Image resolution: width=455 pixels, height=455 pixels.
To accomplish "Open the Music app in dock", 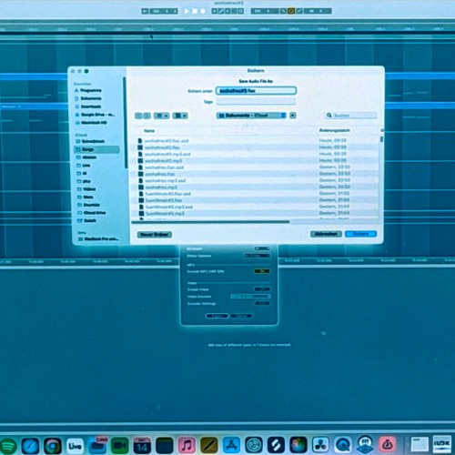I will point(187,446).
